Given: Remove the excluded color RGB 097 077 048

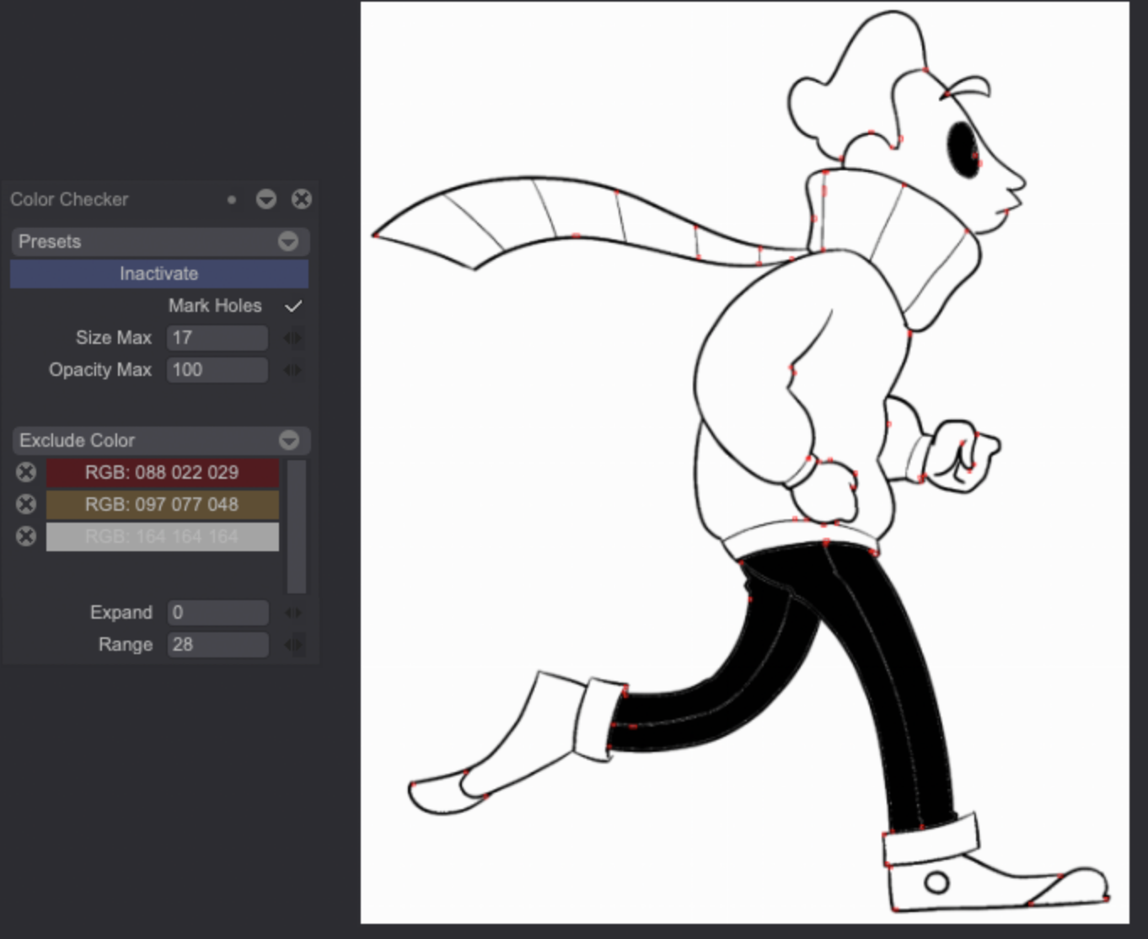Looking at the screenshot, I should tap(26, 504).
